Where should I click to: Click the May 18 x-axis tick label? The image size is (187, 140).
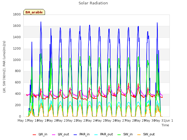[33, 120]
